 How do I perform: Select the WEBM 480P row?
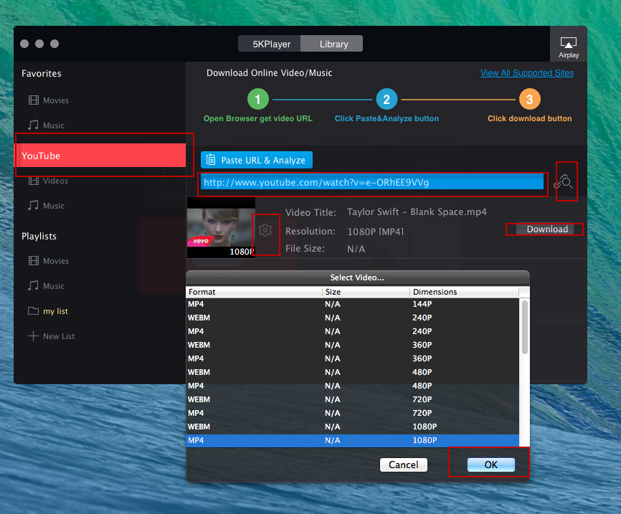click(353, 372)
